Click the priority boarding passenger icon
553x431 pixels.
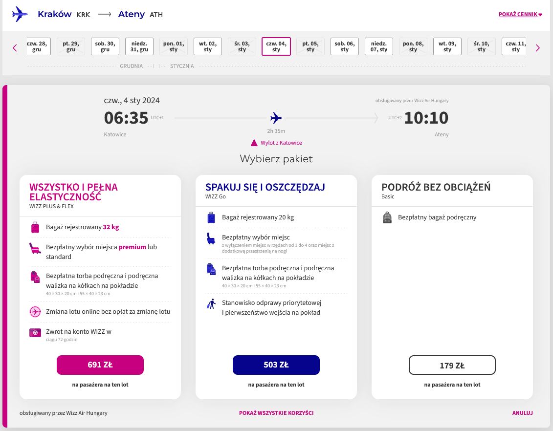[x=211, y=304]
